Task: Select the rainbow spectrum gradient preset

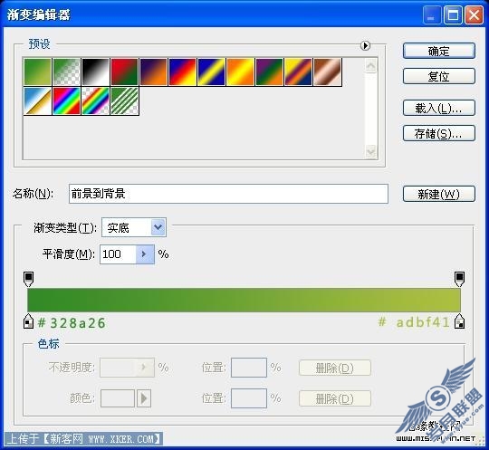Action: [66, 101]
